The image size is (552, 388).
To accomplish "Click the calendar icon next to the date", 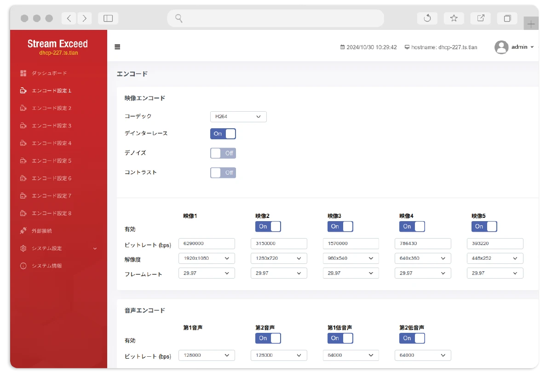I will pyautogui.click(x=342, y=47).
